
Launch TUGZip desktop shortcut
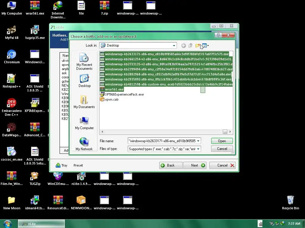coord(35,178)
